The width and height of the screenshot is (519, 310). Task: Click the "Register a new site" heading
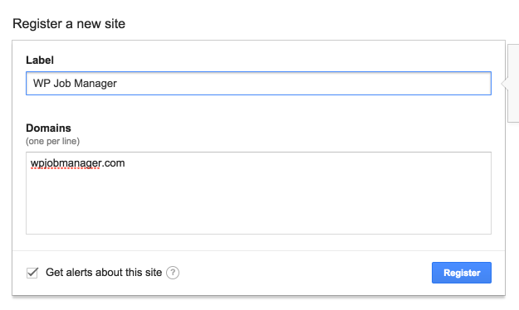point(69,24)
